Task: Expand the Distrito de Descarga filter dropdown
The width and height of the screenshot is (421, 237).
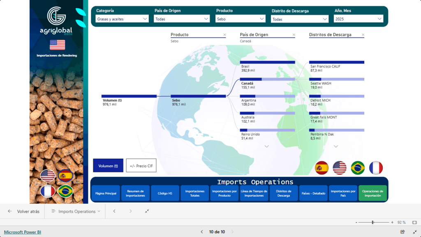Action: pos(300,19)
